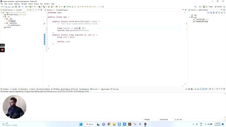Open the Breakpoints tab
The image size is (226, 127).
84,89
